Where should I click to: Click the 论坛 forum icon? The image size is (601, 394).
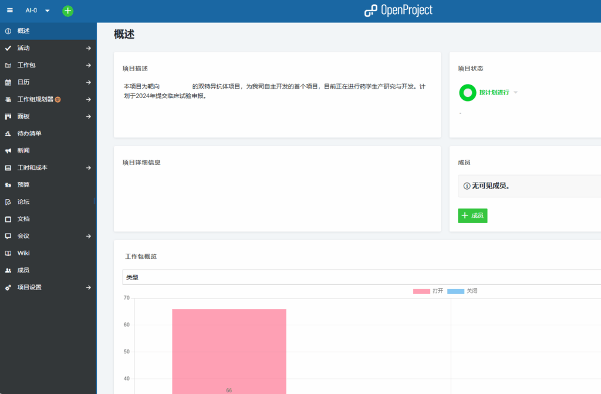(x=8, y=202)
